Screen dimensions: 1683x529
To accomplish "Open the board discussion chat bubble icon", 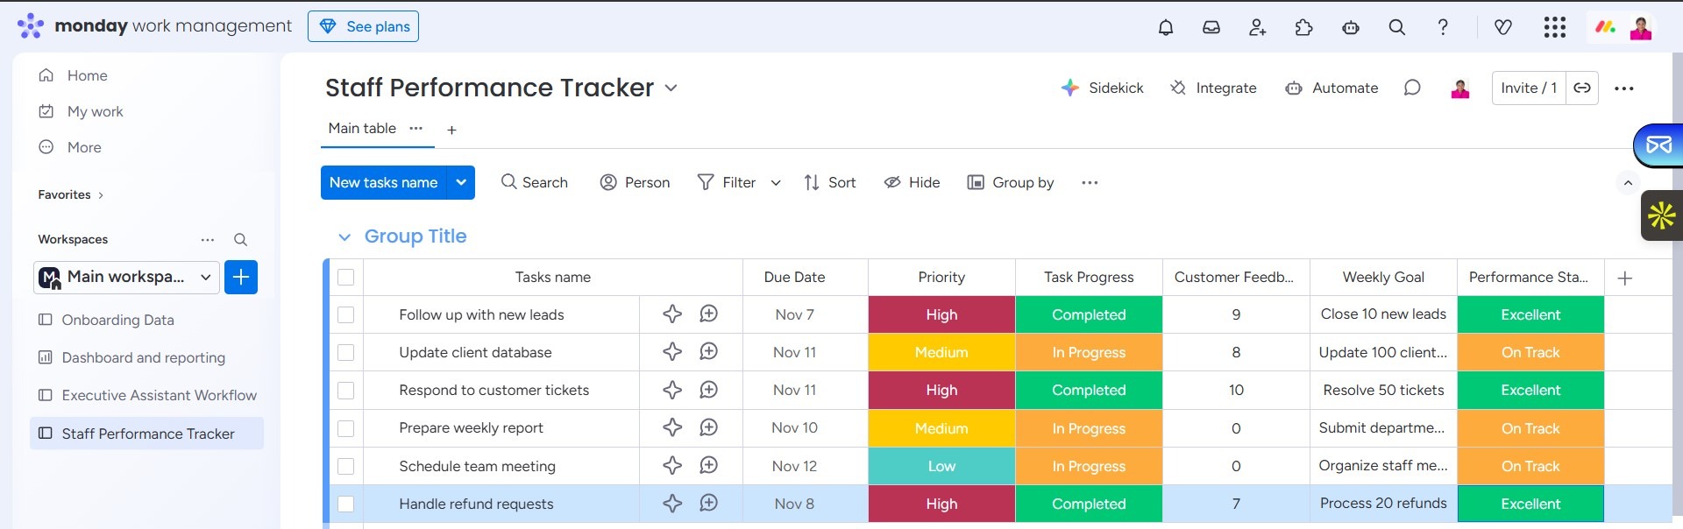I will [1411, 88].
